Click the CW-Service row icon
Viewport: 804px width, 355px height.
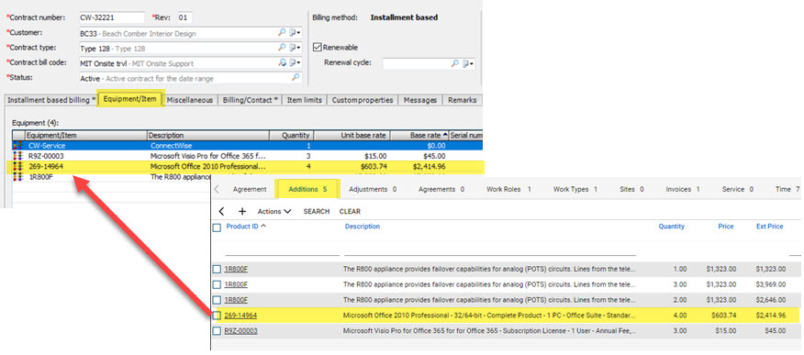click(18, 146)
